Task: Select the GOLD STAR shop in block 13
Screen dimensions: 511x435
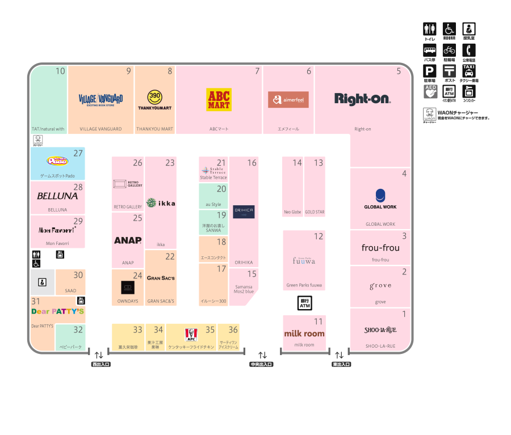Action: tap(315, 187)
